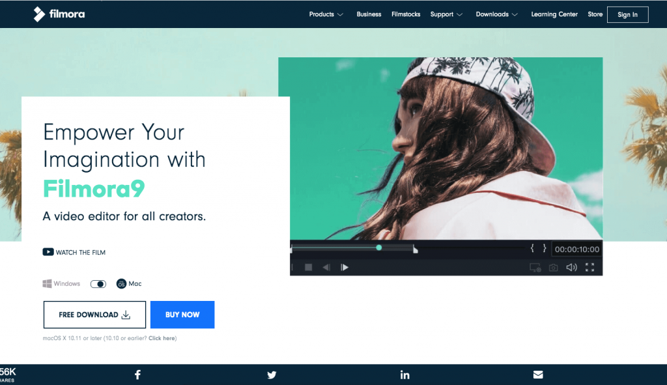Click the left curly brace mark-in icon
The image size is (667, 385).
click(x=532, y=248)
